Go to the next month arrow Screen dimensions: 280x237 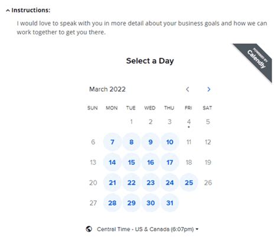click(x=209, y=89)
